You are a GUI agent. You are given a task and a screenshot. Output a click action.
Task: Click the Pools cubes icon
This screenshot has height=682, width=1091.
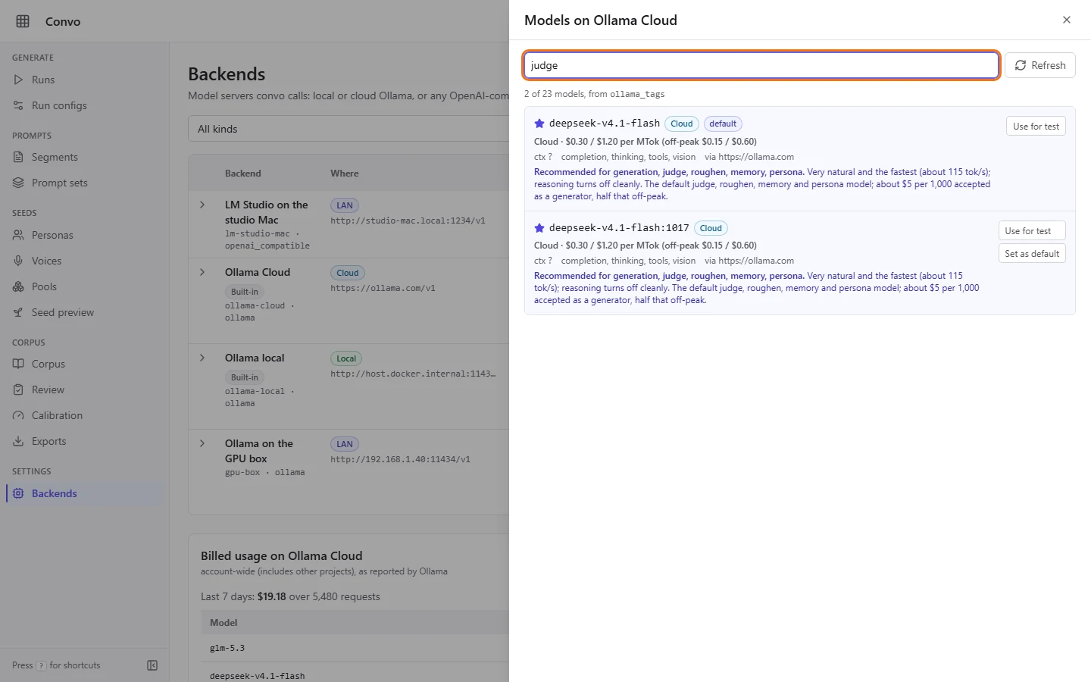18,286
